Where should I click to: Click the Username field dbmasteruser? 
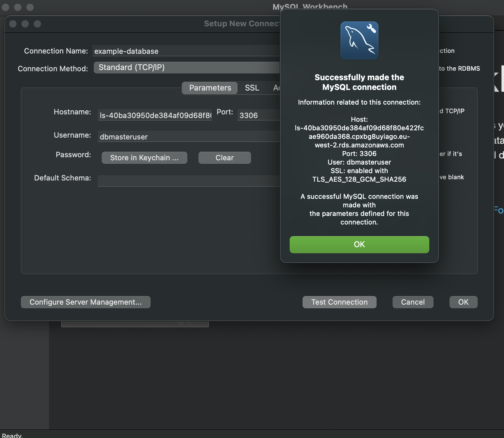pos(189,137)
